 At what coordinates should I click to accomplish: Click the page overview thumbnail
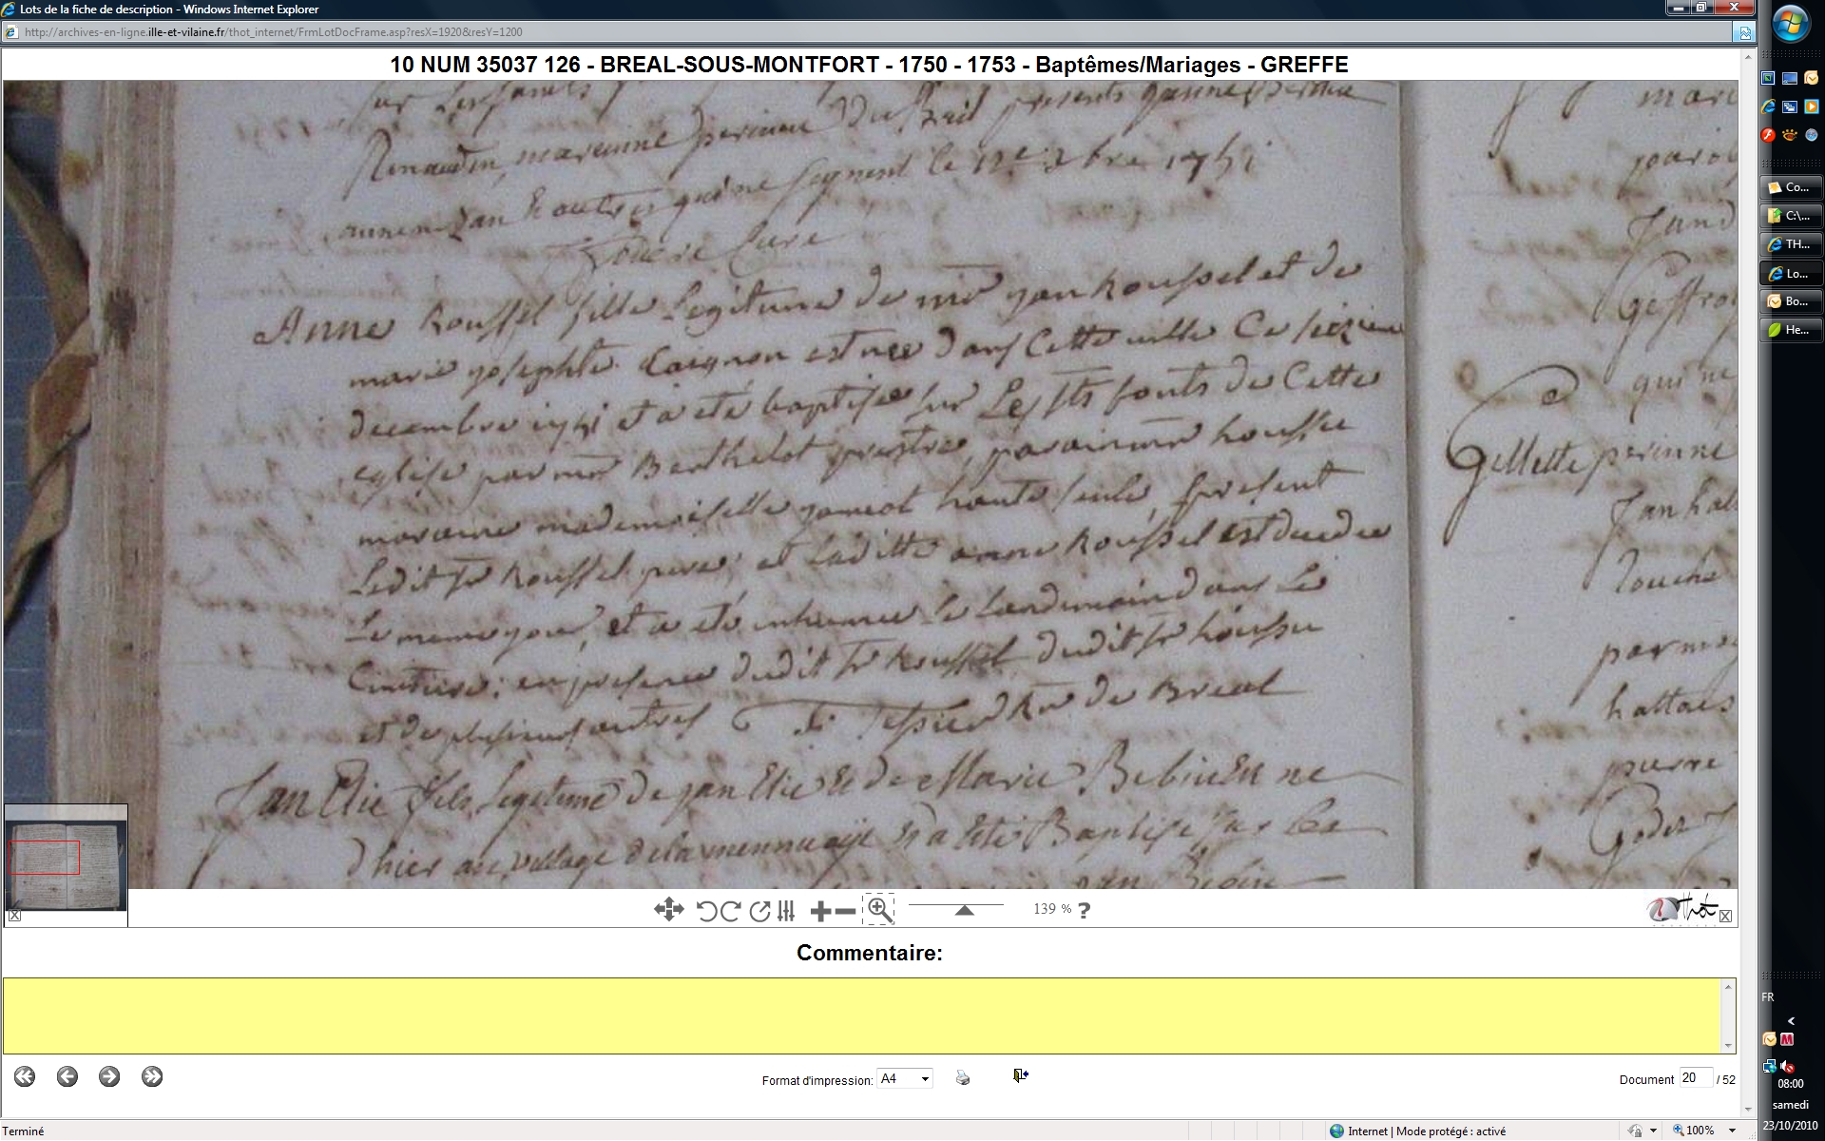[66, 858]
